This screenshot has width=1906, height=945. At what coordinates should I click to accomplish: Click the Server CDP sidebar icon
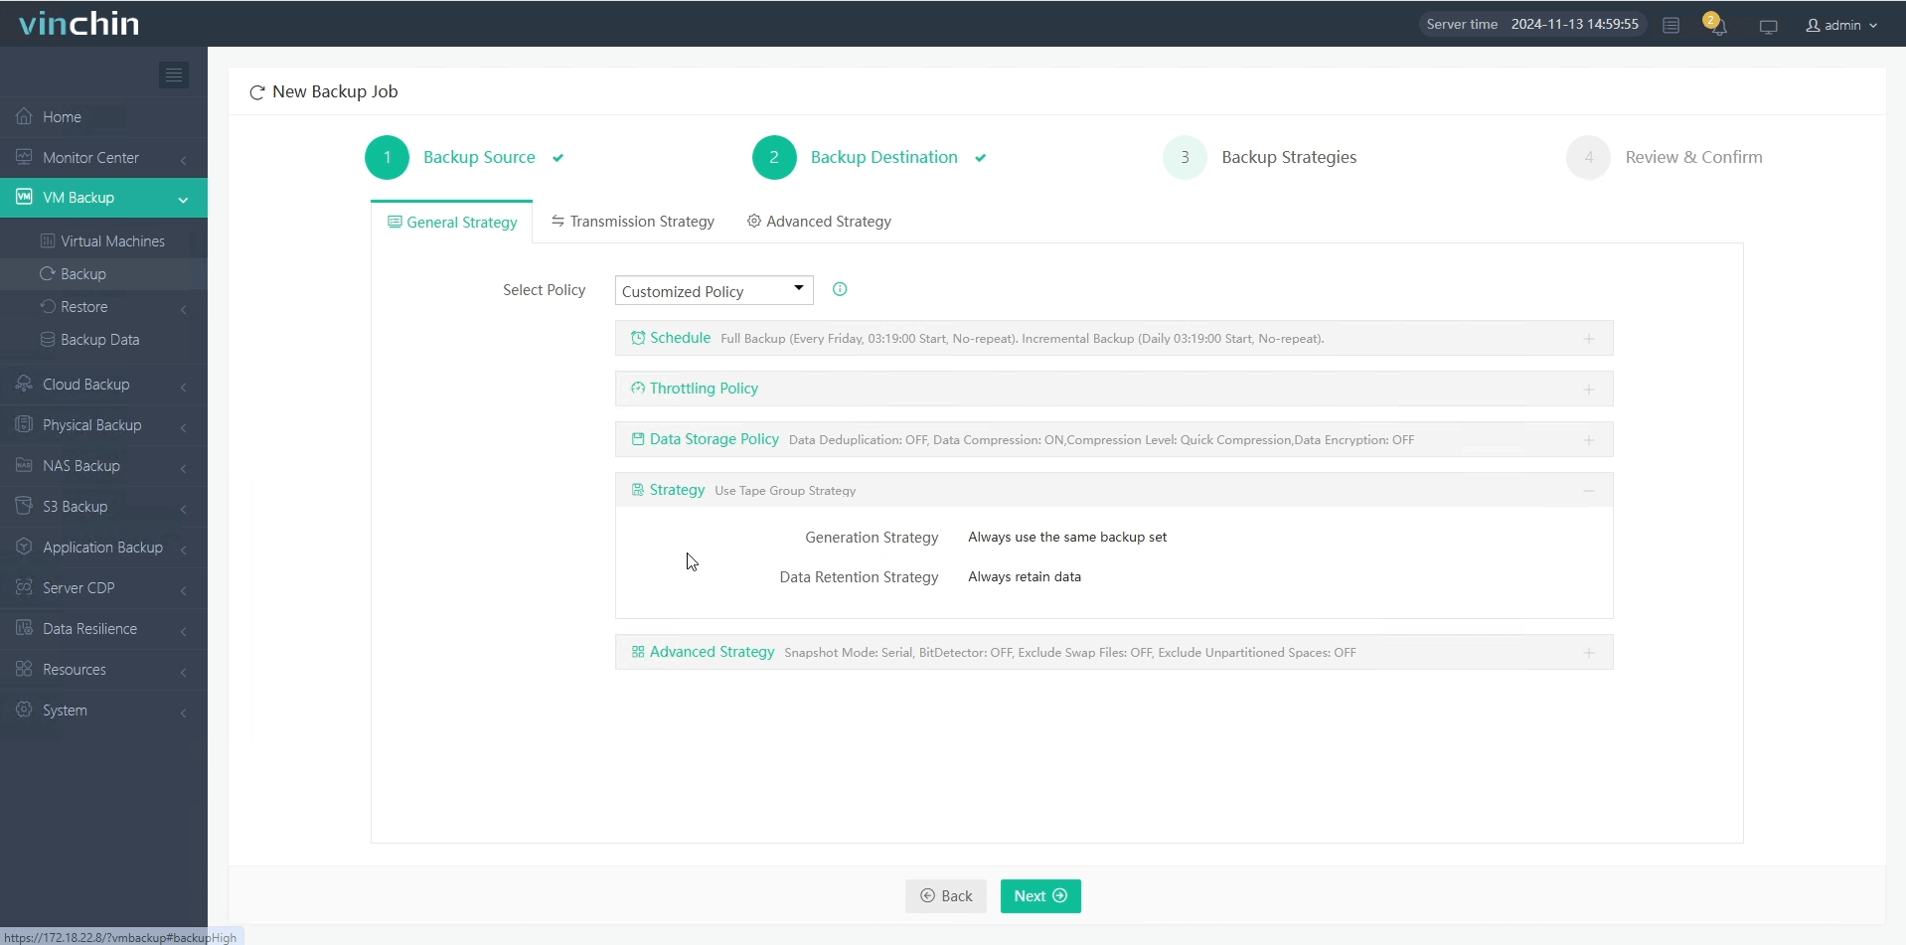(x=24, y=587)
